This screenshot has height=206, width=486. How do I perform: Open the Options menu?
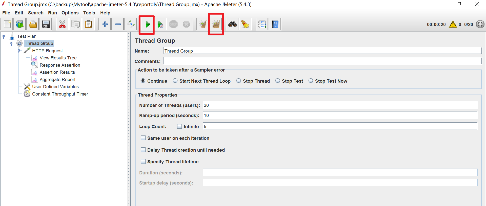click(x=70, y=13)
